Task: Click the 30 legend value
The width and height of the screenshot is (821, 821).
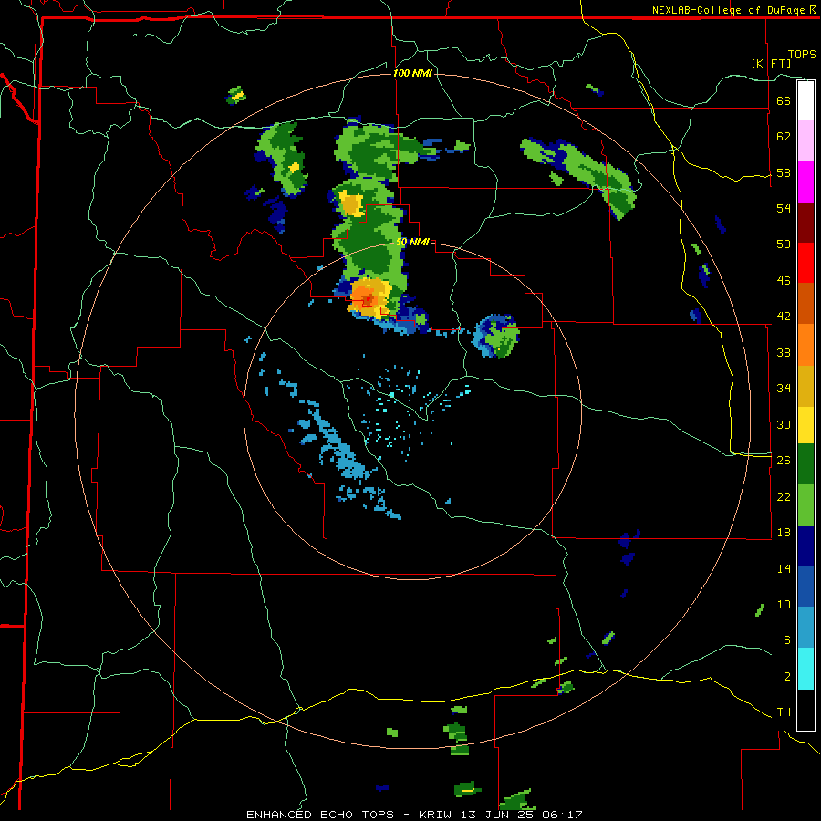Action: [784, 424]
